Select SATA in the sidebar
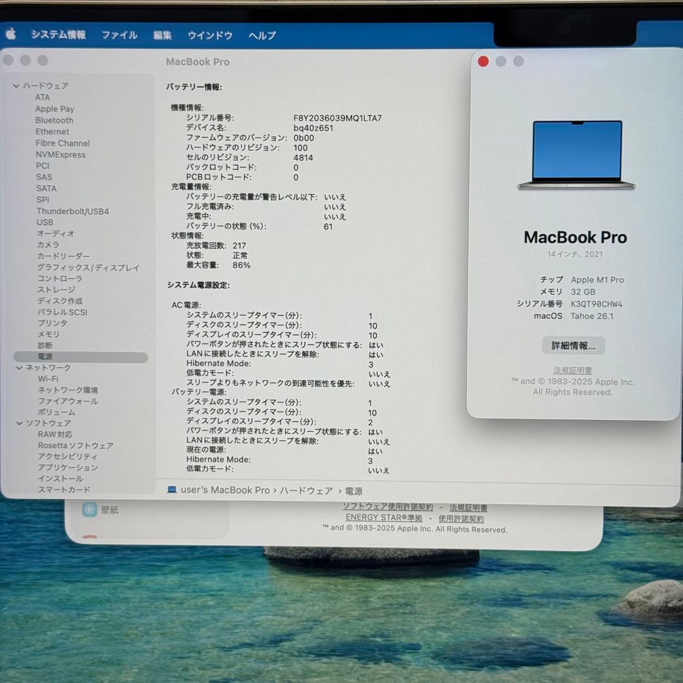 click(x=46, y=188)
